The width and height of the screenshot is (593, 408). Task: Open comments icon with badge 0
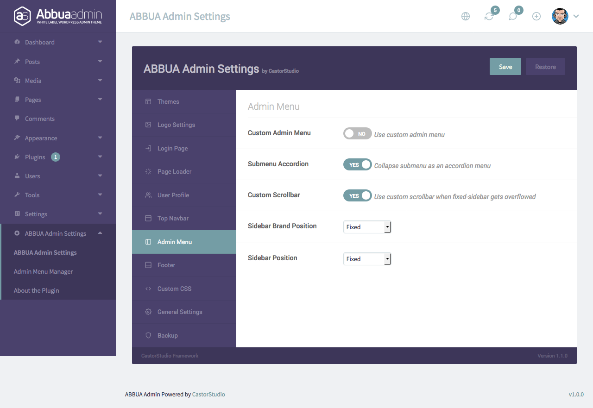tap(513, 16)
